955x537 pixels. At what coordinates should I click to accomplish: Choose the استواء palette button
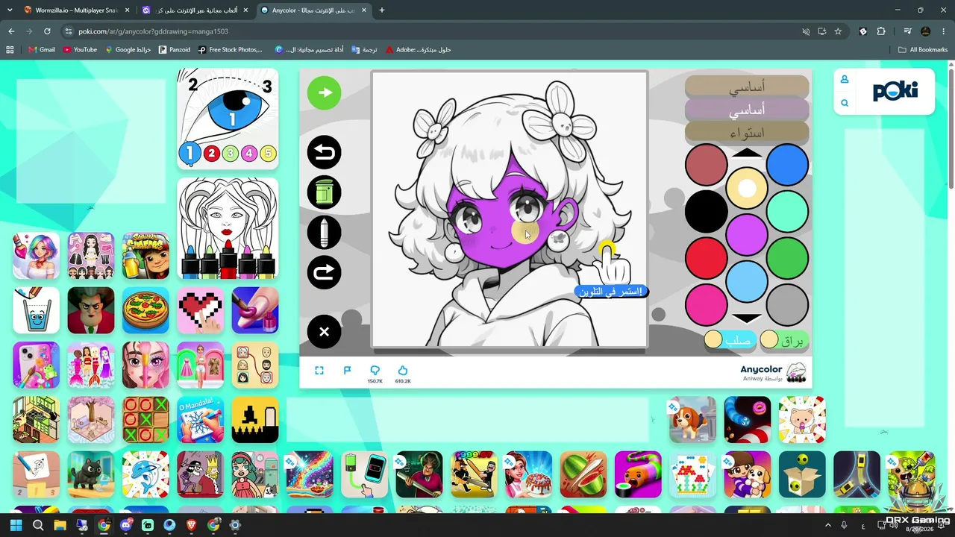tap(747, 133)
